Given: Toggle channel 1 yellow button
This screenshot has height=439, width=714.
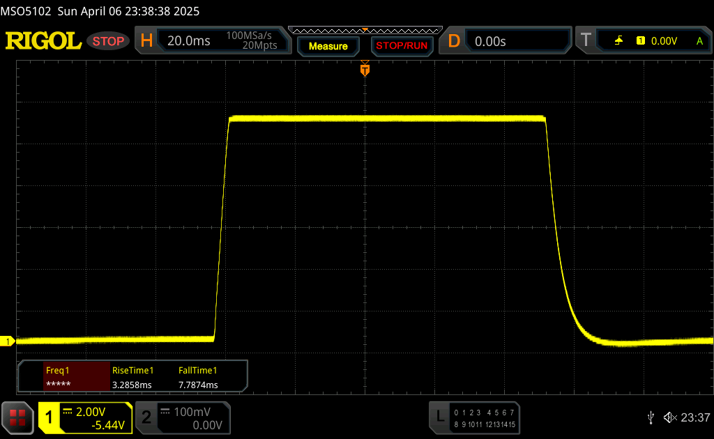Looking at the screenshot, I should pos(49,417).
